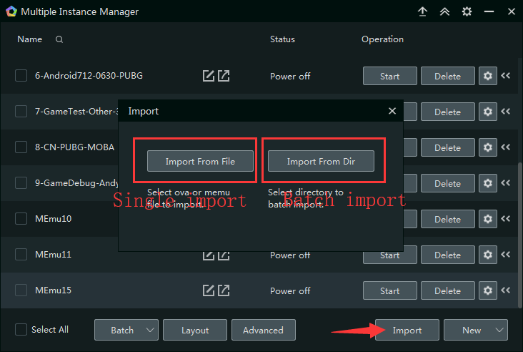The height and width of the screenshot is (352, 523).
Task: Open settings gear for 6-Android712-0630-PUBG instance
Action: (488, 76)
